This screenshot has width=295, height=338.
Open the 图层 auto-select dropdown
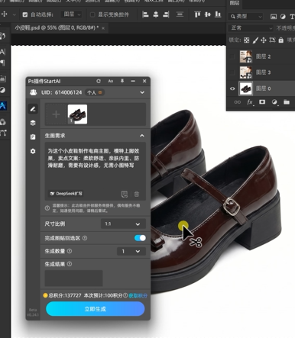click(x=72, y=14)
